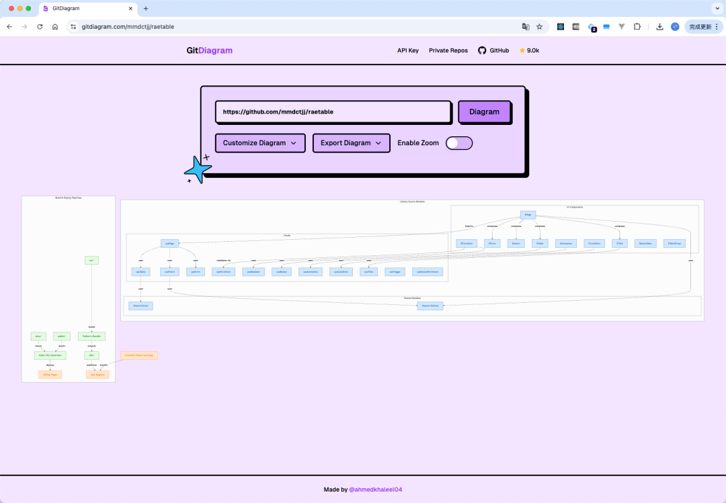Click the EPage node in UI Components
Viewport: 726px width, 503px height.
pyautogui.click(x=528, y=215)
